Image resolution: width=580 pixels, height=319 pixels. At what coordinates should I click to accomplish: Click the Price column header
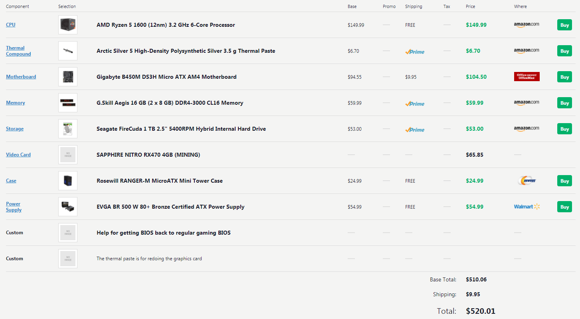coord(471,6)
